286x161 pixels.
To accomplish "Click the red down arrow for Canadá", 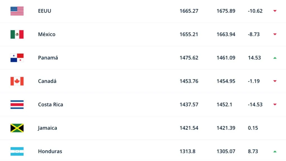I will click(x=275, y=81).
